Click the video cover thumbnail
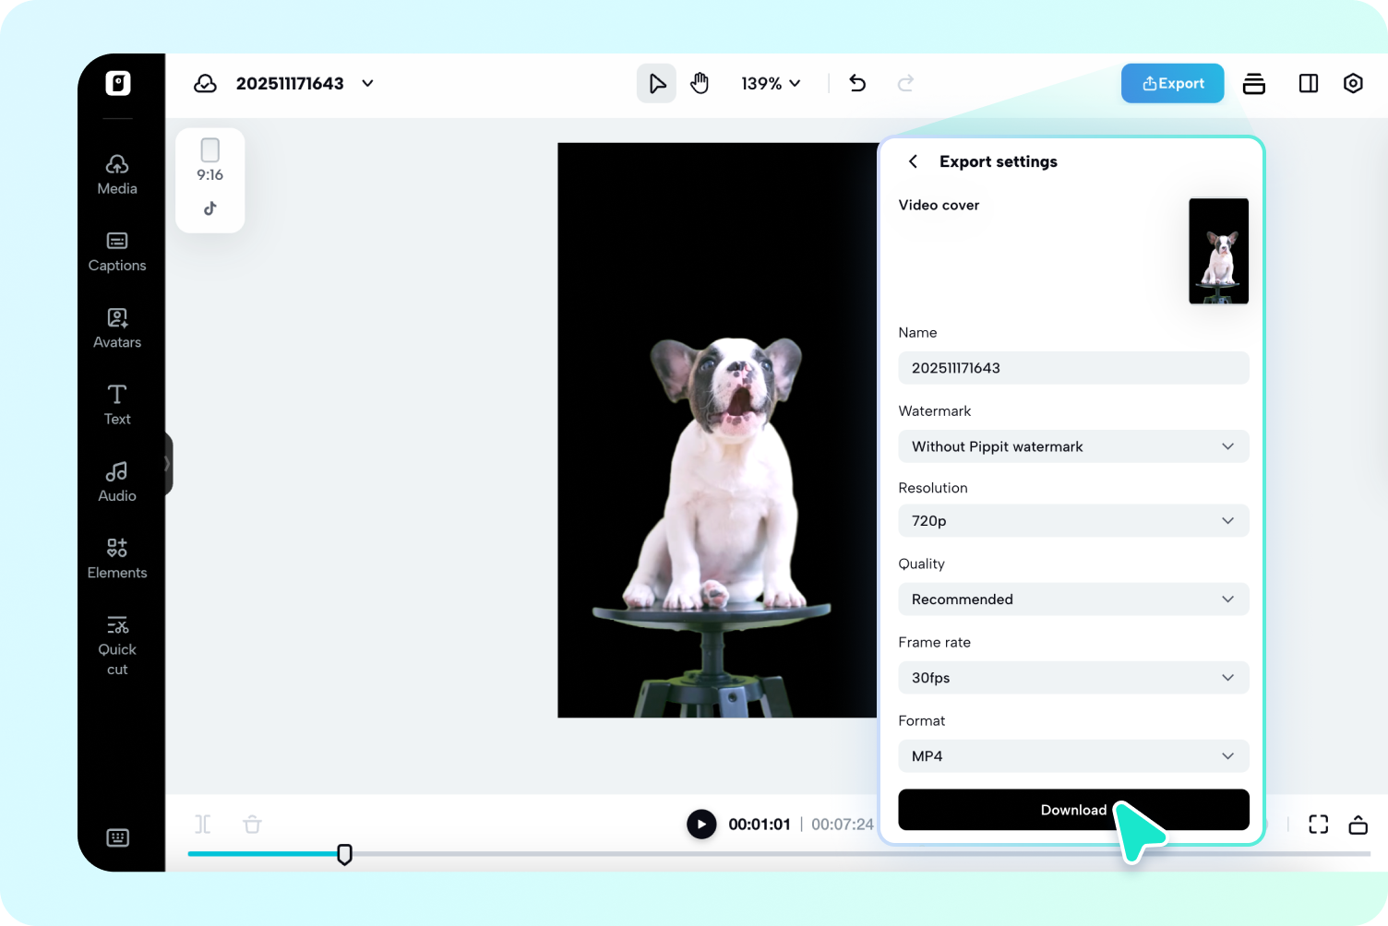 [x=1218, y=251]
